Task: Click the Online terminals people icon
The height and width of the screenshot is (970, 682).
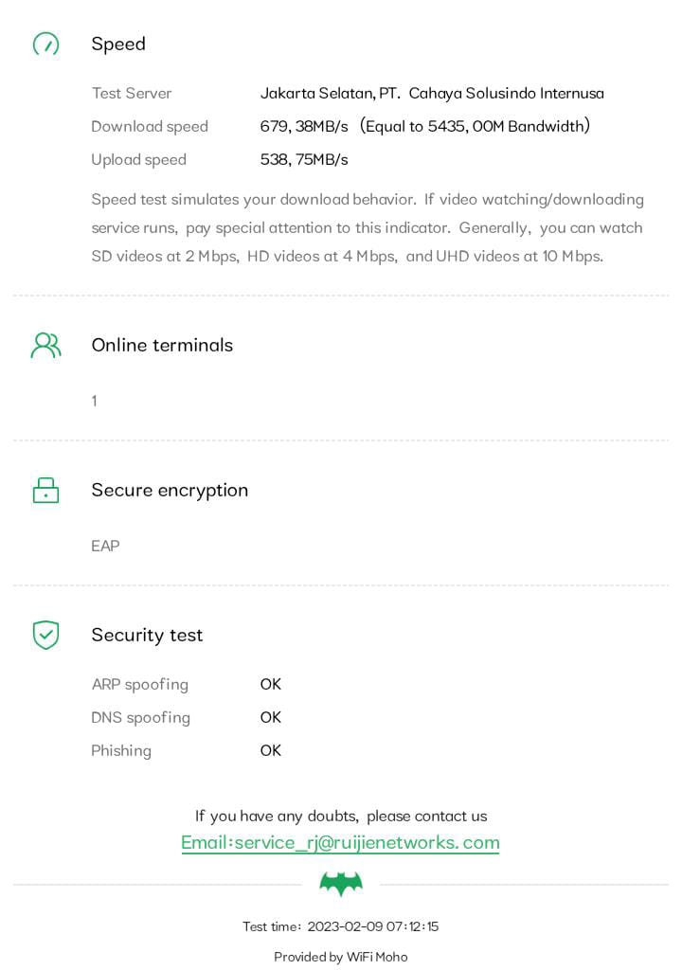Action: coord(45,345)
